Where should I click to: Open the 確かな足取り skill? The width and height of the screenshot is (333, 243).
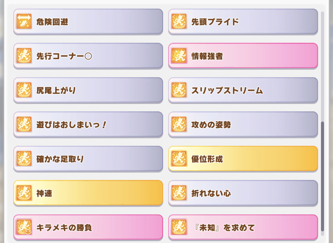pos(88,159)
